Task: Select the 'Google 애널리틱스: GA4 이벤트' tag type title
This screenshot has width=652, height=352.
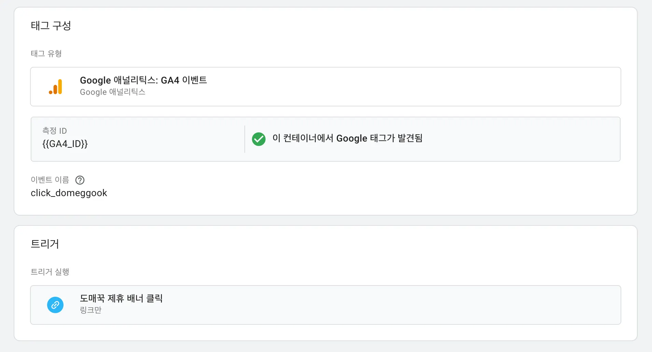Action: [143, 80]
